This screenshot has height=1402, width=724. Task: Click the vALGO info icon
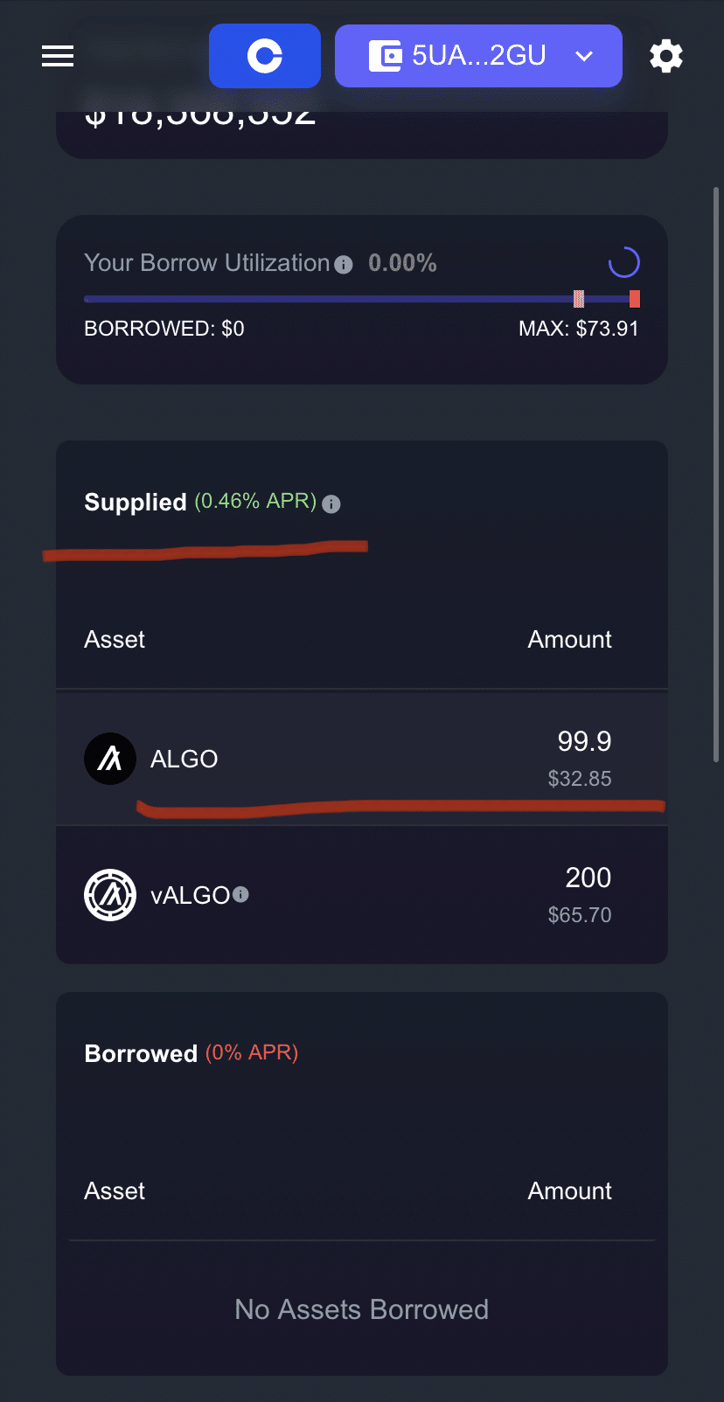tap(241, 894)
